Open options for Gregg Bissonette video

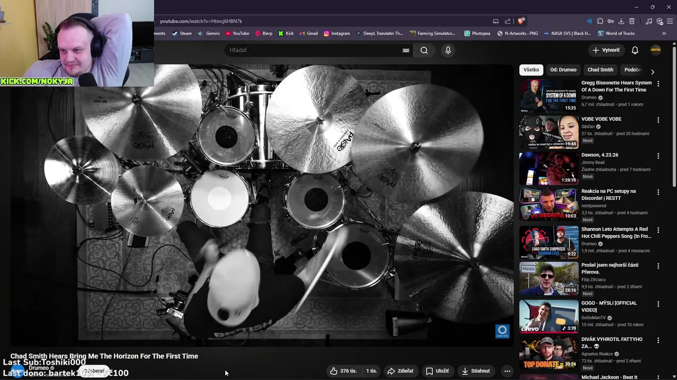click(x=658, y=83)
